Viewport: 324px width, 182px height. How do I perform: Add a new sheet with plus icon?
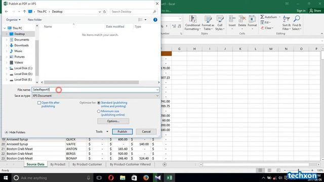pos(165,164)
